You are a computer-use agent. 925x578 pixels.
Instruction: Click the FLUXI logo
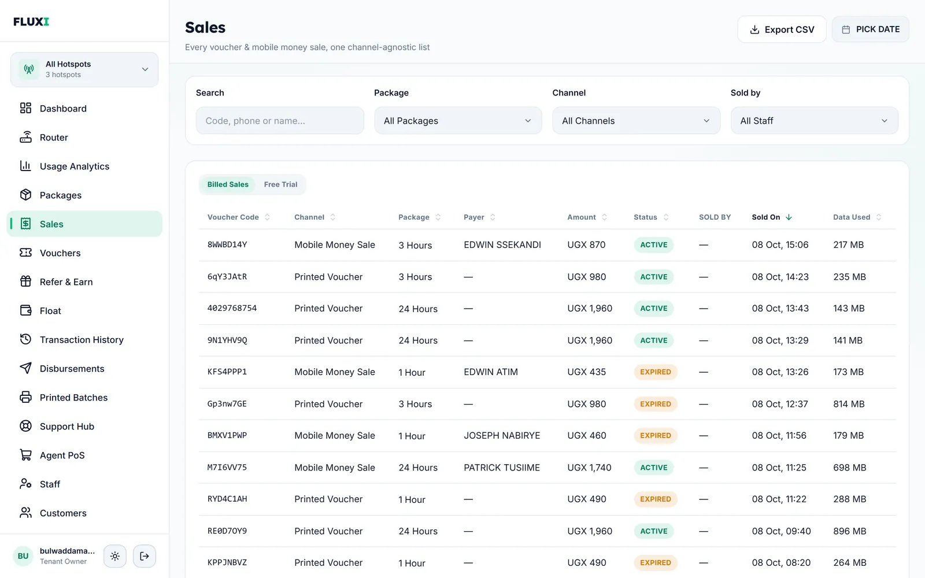(31, 21)
